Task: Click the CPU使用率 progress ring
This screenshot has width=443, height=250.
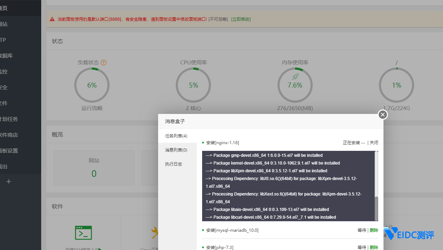Action: coord(193,85)
